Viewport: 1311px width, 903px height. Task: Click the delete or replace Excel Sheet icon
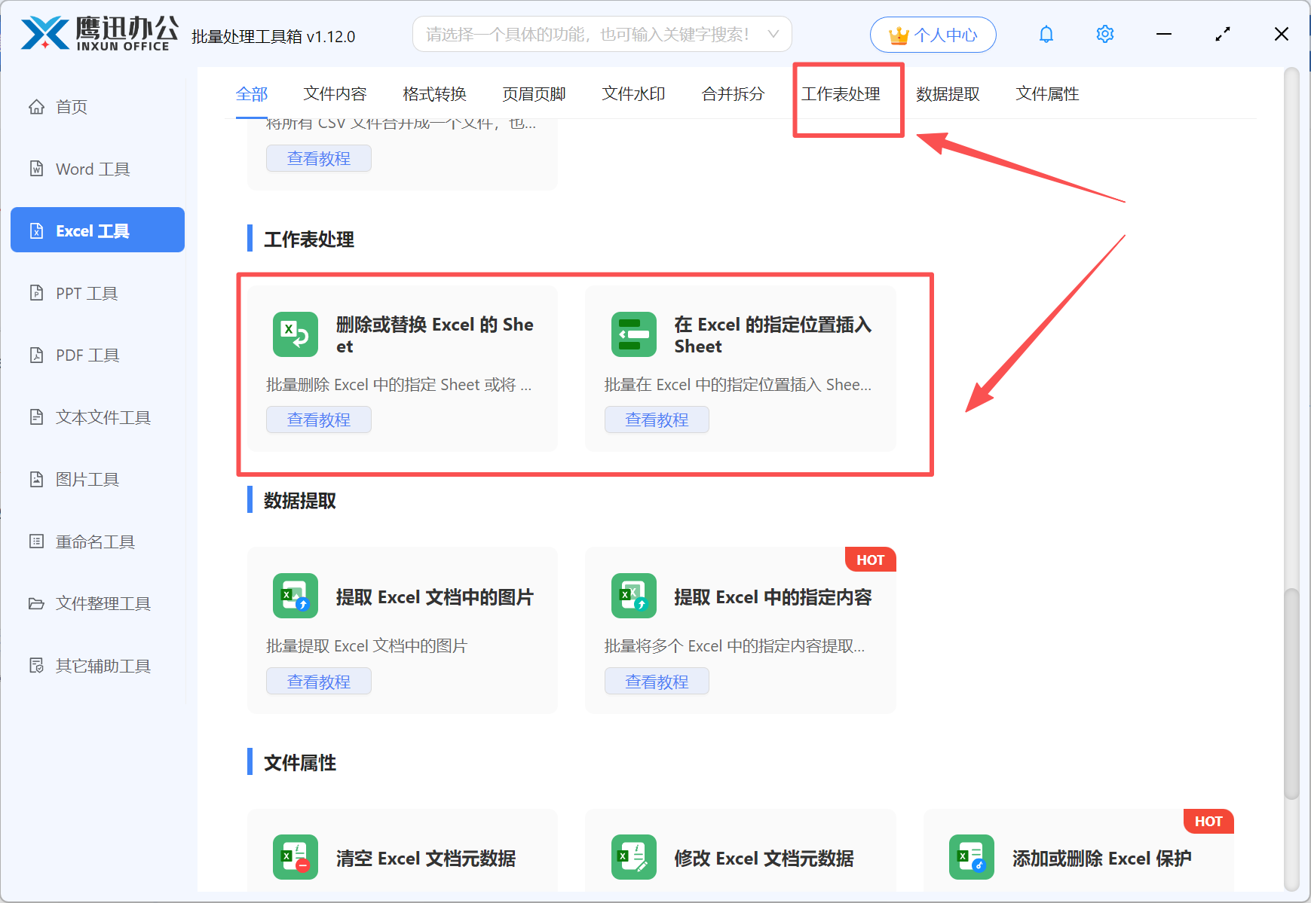coord(295,334)
